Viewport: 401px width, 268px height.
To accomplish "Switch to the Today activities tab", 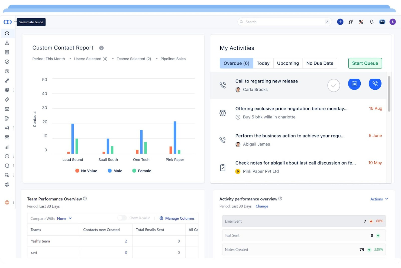I will coord(263,63).
